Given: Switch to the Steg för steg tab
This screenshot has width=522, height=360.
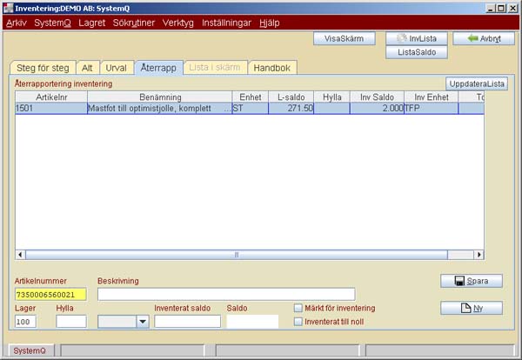Looking at the screenshot, I should coord(43,68).
